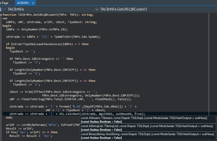Place cursor on 'idNFe := OnlyNumber' line
Image resolution: width=217 pixels, height=141 pixels.
tap(37, 29)
